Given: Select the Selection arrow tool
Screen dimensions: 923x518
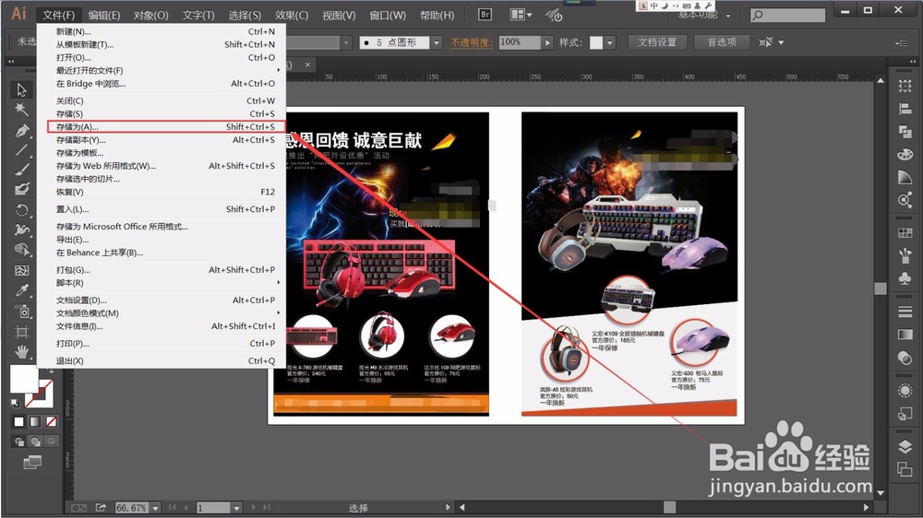Looking at the screenshot, I should pos(21,90).
